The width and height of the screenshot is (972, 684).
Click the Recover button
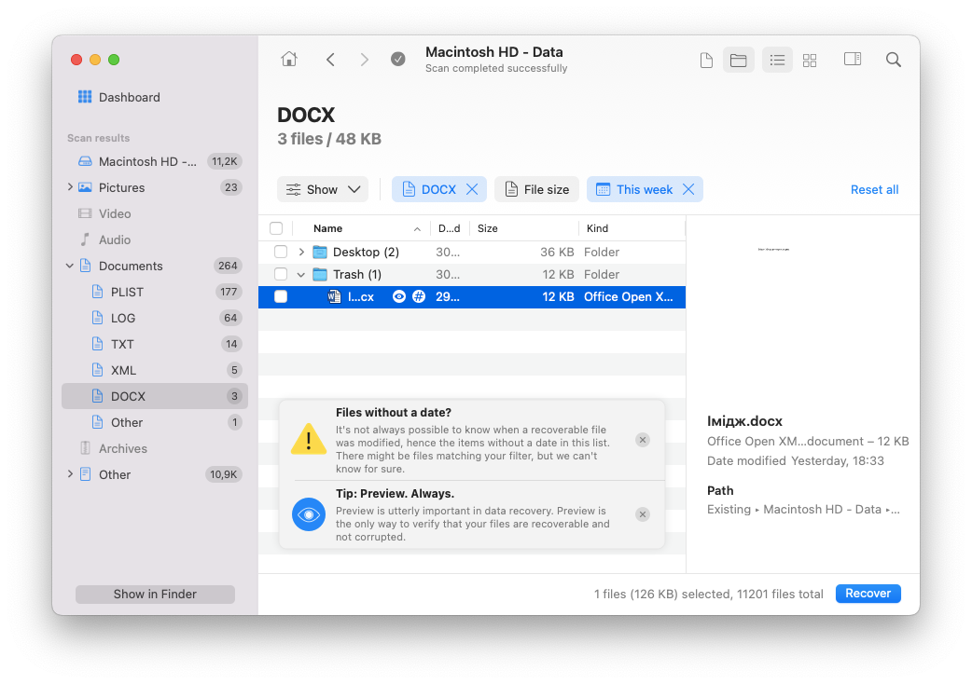click(x=868, y=593)
